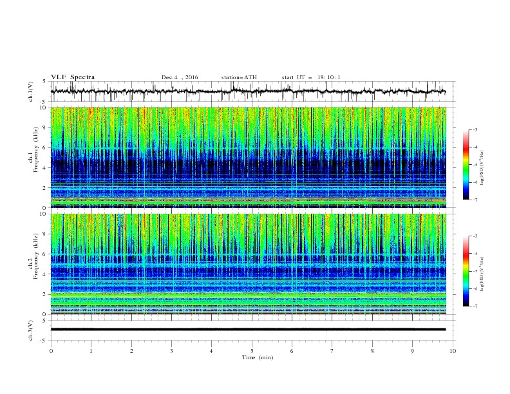
Task: Click tick label "9" on the Time axis
Action: coord(412,351)
